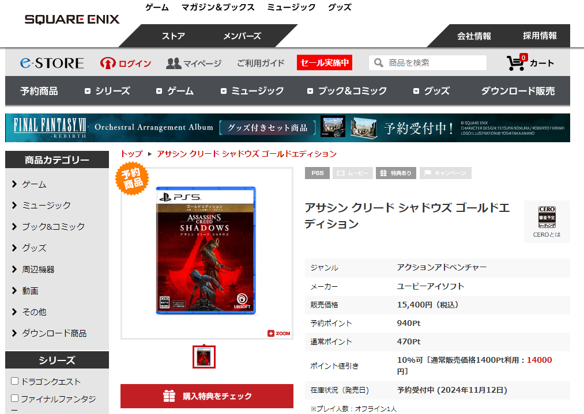Image resolution: width=584 pixels, height=414 pixels.
Task: Click the gift icon on 購入特典 button
Action: [169, 396]
